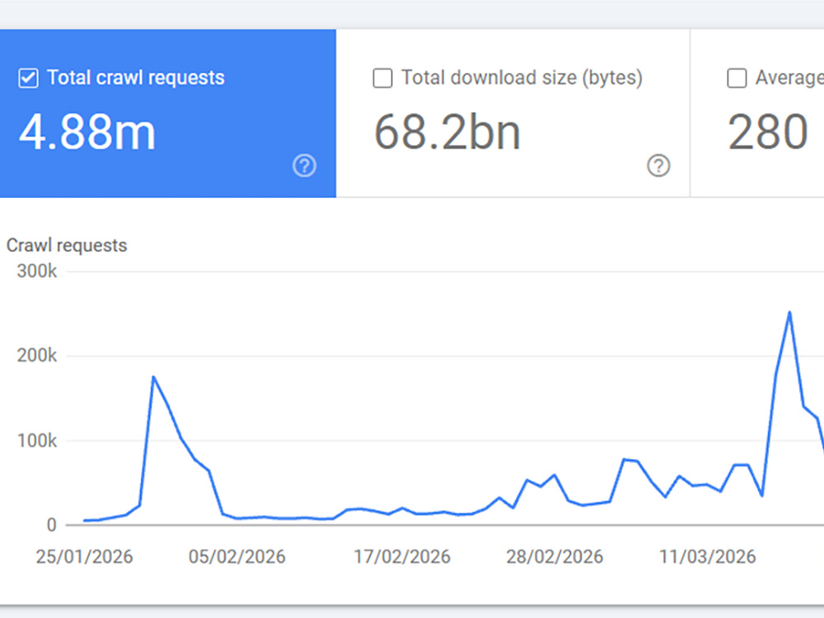
Task: Click the Average metric label
Action: coord(790,77)
